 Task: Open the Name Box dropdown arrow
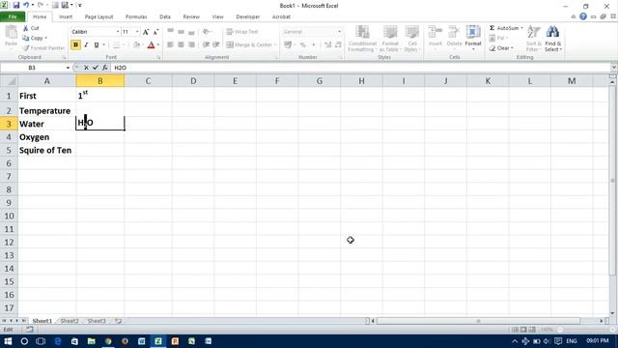[x=68, y=68]
